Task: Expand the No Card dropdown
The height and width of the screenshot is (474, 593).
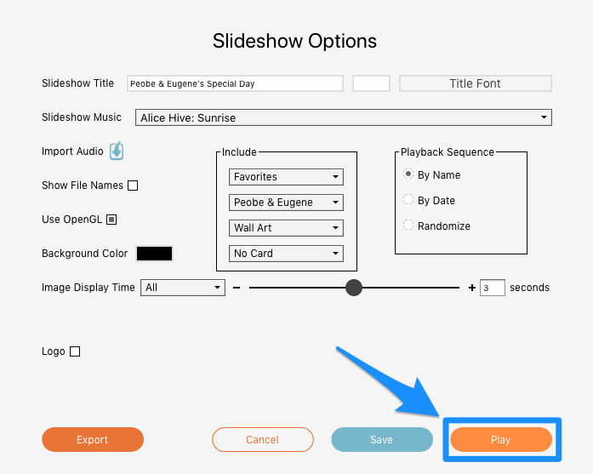Action: tap(286, 254)
